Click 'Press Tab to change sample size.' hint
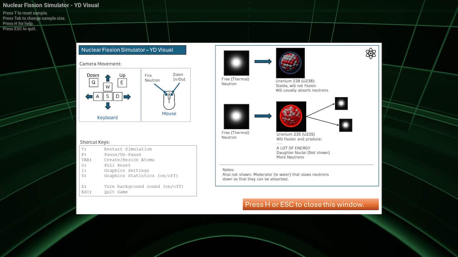Viewport: 458px width, 257px height. pos(34,18)
